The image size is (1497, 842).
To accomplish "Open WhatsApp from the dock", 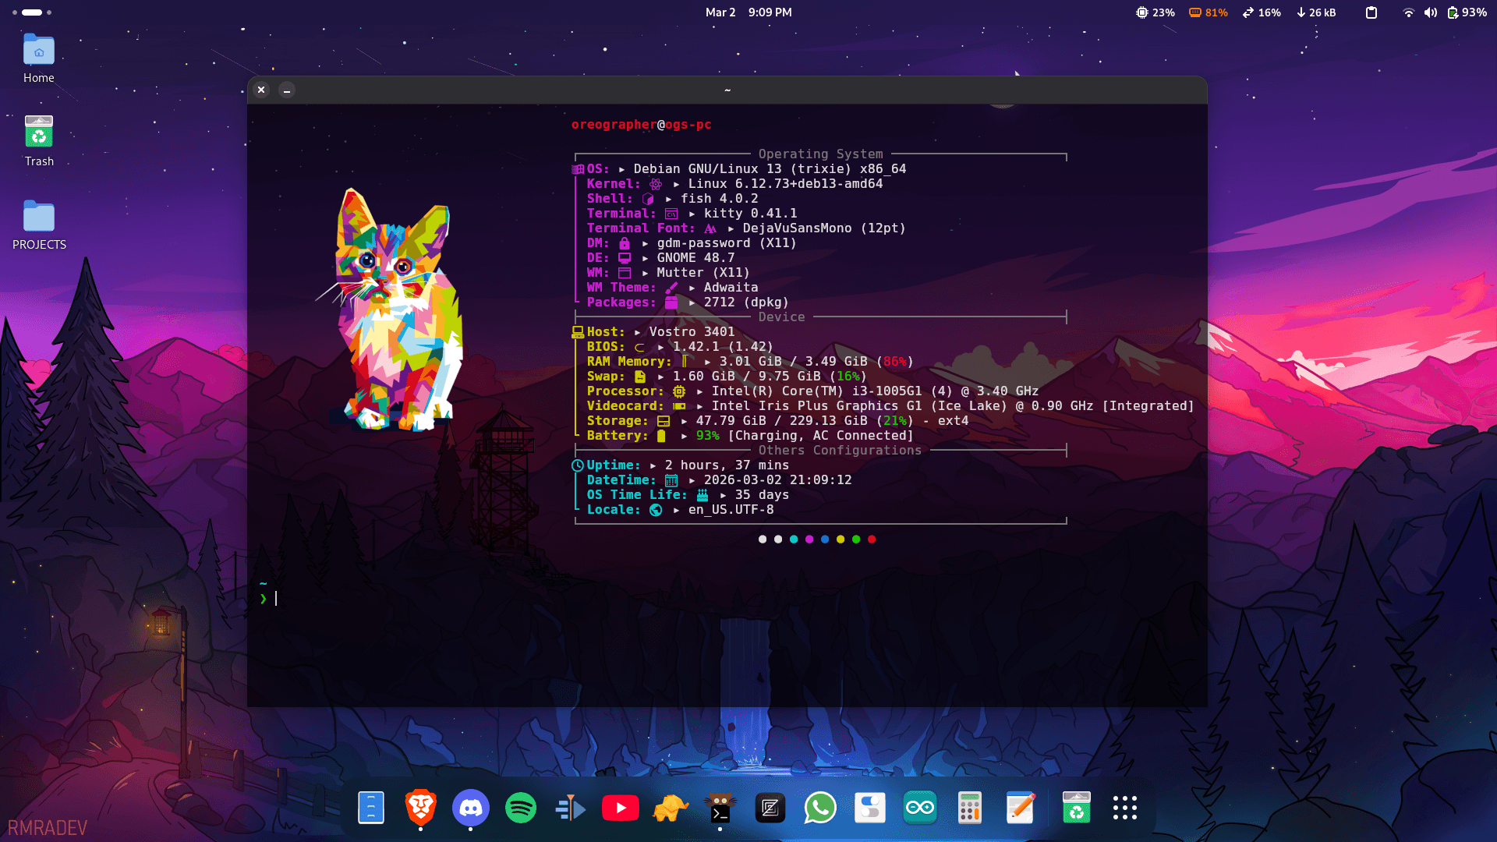I will (820, 808).
